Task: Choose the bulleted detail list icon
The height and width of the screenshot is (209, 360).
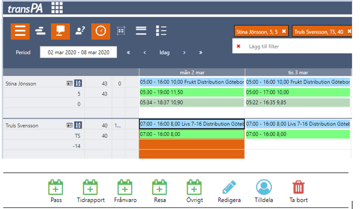Action: click(161, 31)
